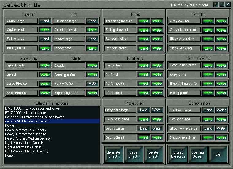Click the Random rising fire label

click(120, 39)
